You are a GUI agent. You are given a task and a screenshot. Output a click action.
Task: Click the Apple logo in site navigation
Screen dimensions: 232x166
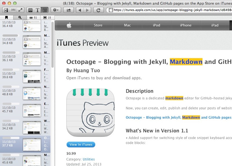tap(69, 25)
